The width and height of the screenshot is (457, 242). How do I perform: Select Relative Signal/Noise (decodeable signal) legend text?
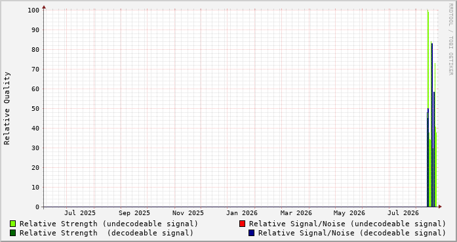pyautogui.click(x=352, y=233)
